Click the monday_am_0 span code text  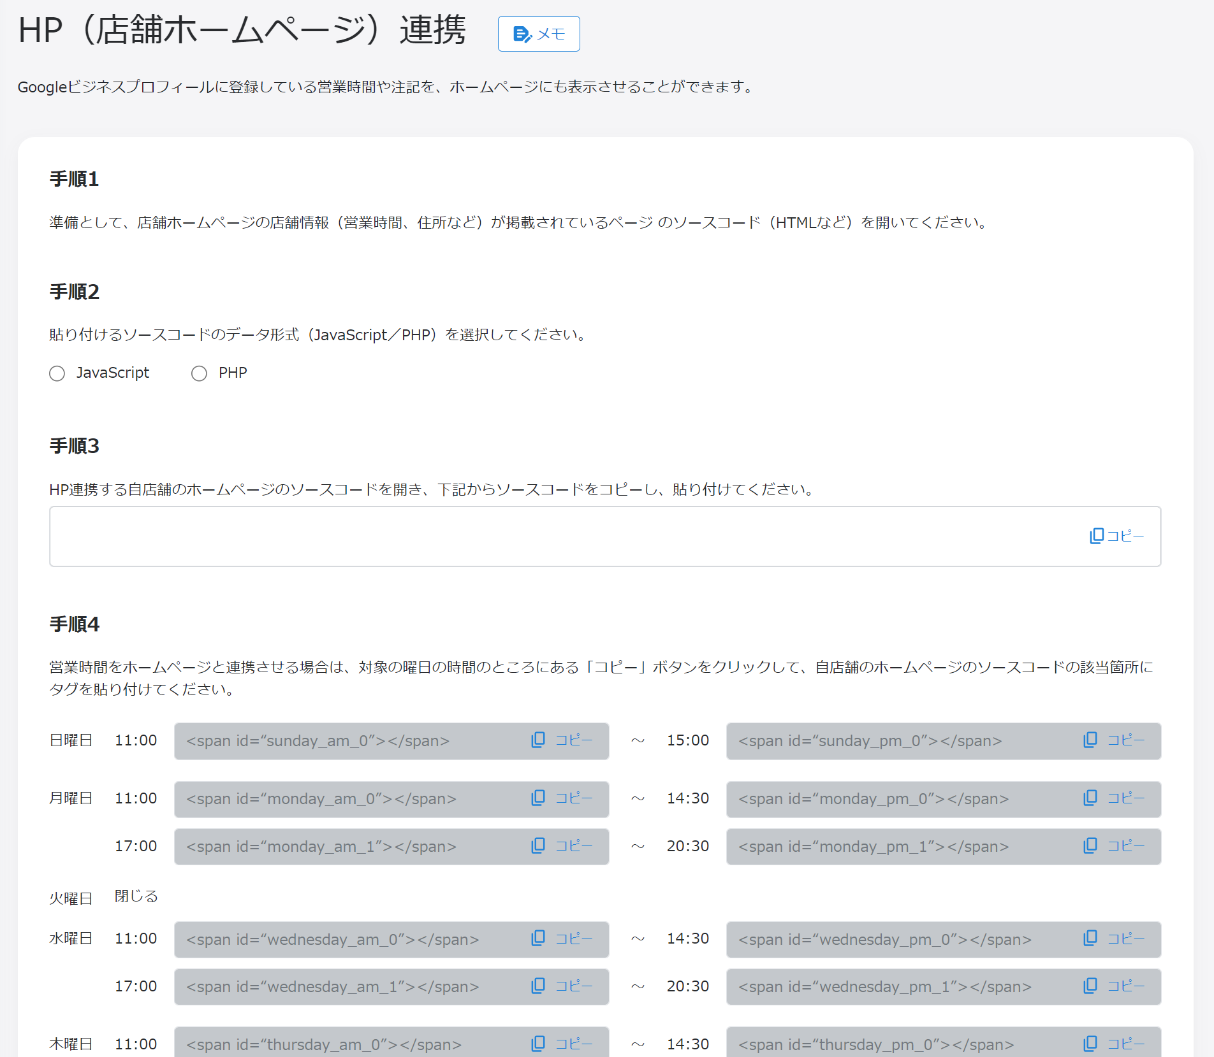(321, 799)
